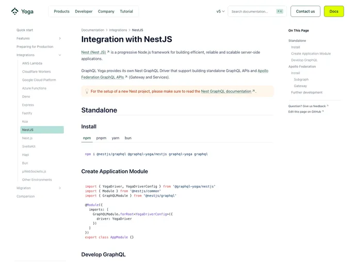Open the Tutorial menu item
This screenshot has width=355, height=264.
126,11
